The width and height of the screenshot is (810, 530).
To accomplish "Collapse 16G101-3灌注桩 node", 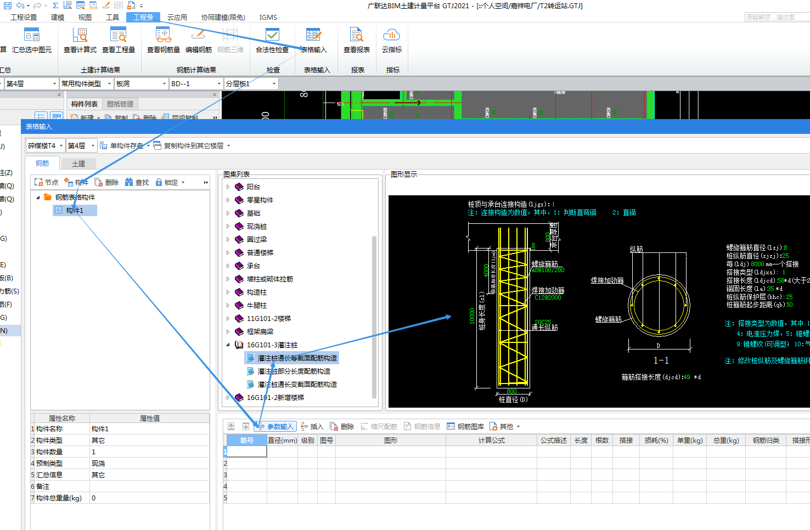I will (x=228, y=345).
